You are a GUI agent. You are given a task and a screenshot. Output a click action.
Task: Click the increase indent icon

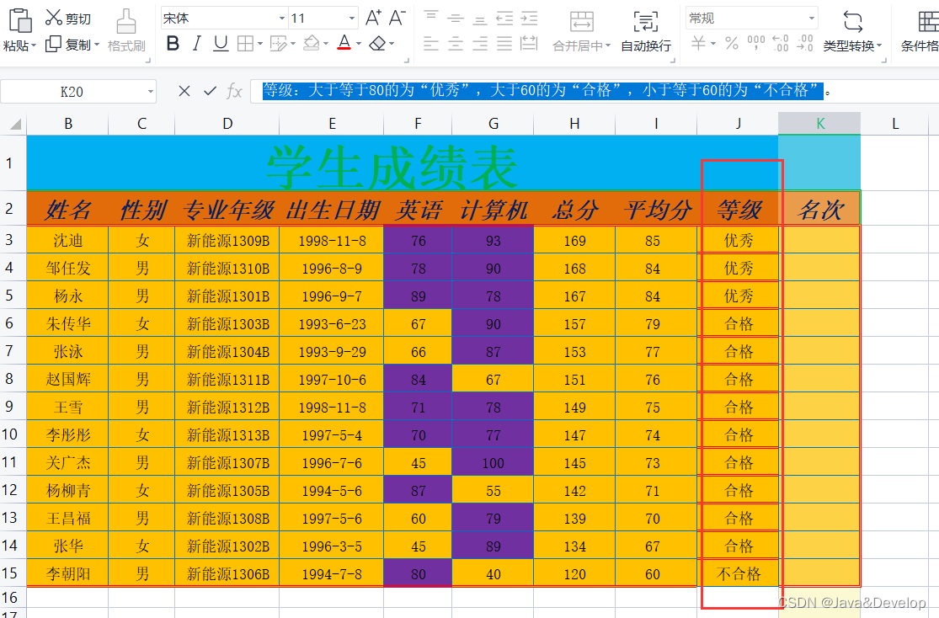(529, 18)
